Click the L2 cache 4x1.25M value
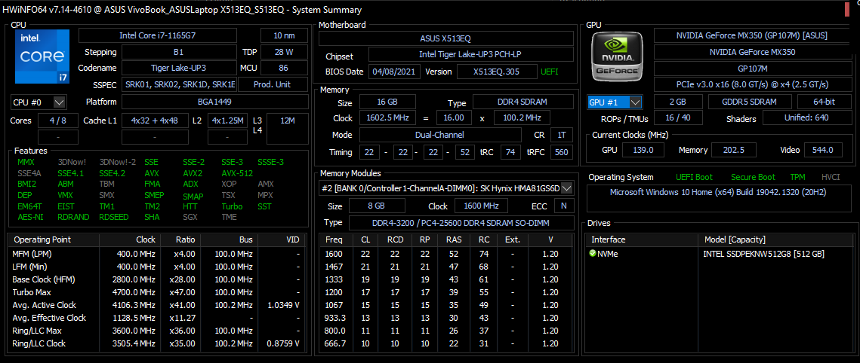This screenshot has height=363, width=860. pos(227,120)
